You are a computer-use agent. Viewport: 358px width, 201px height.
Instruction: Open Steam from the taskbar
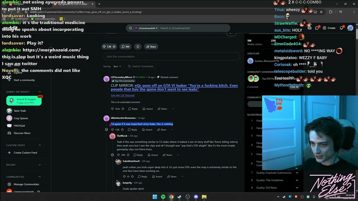[180, 197]
